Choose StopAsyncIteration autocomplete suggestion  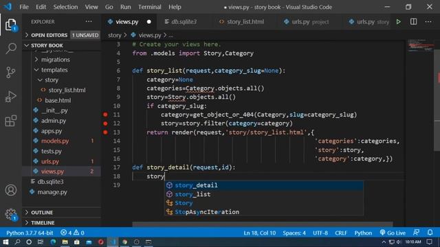coord(264,212)
